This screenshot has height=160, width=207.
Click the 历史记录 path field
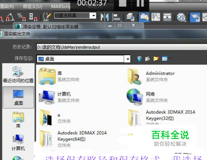pyautogui.click(x=121, y=47)
